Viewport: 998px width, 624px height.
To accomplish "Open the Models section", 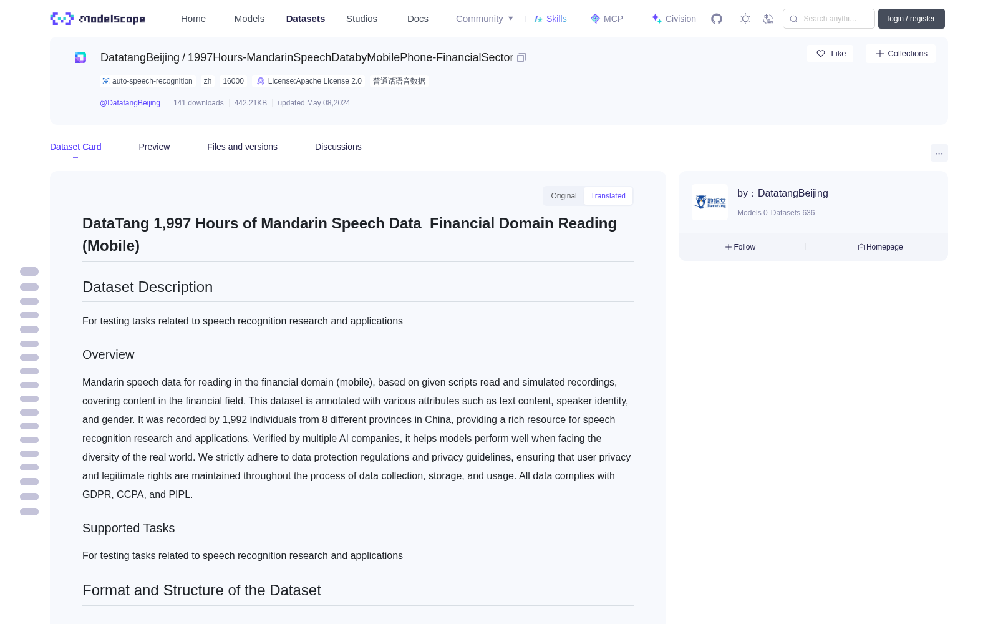I will pyautogui.click(x=249, y=19).
